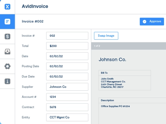
Task: Click the checkmark icon on Approve
Action: [x=144, y=22]
